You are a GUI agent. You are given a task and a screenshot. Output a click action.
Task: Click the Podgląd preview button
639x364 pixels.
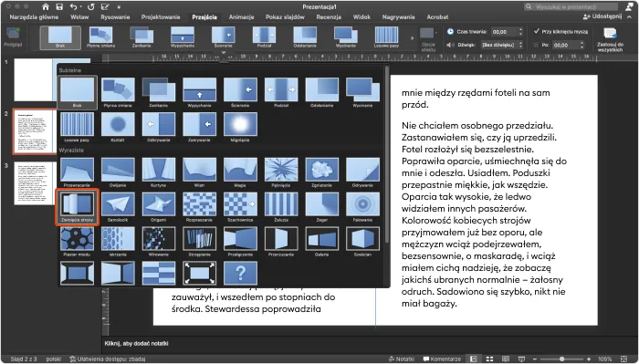(x=13, y=37)
